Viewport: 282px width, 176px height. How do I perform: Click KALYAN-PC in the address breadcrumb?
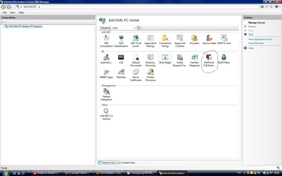(30, 7)
